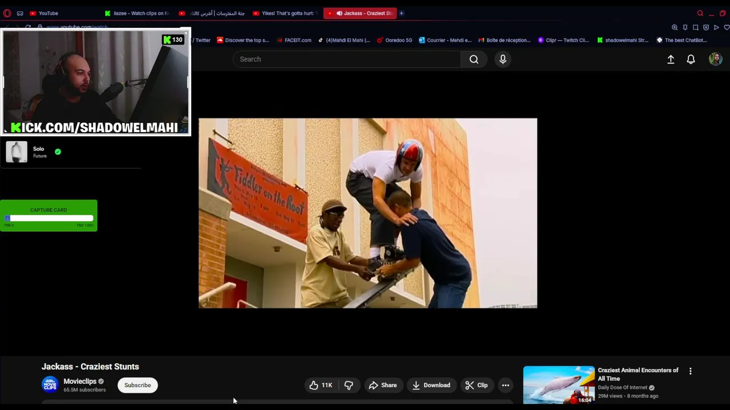The width and height of the screenshot is (730, 410).
Task: Open the Clipr — Twitch Cli... bookmark
Action: (x=563, y=40)
